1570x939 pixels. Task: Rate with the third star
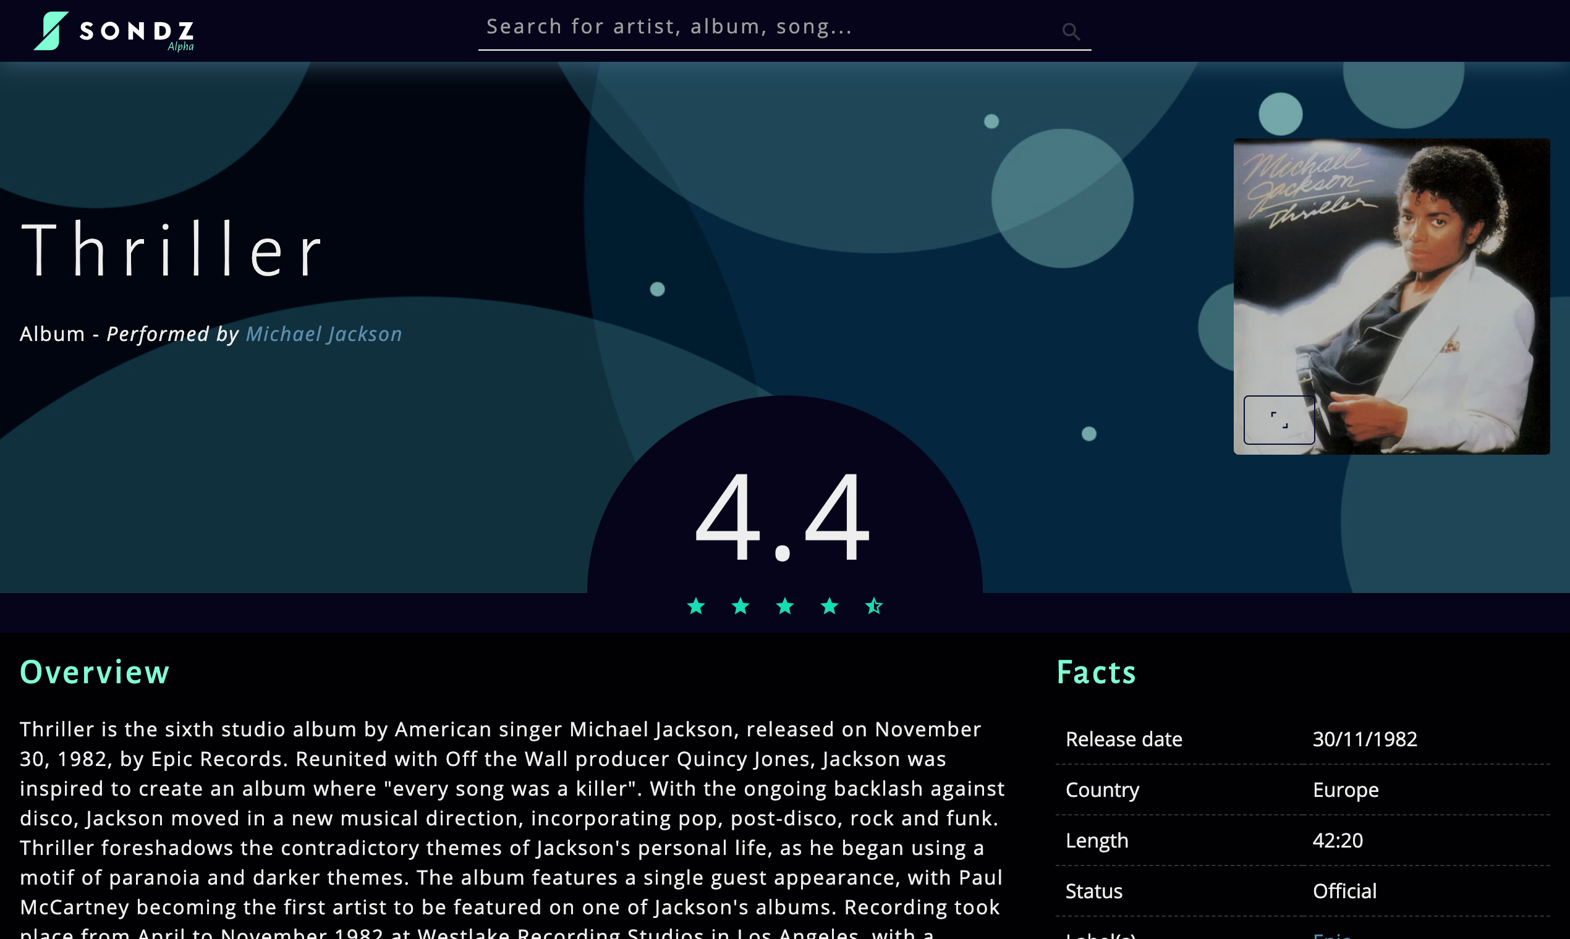click(785, 606)
